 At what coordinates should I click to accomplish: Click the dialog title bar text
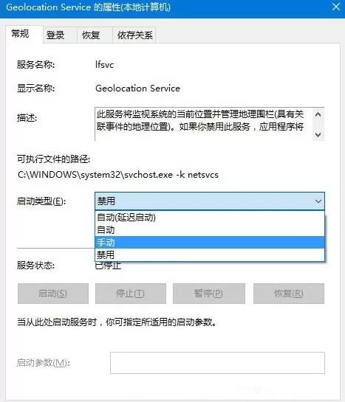(89, 7)
